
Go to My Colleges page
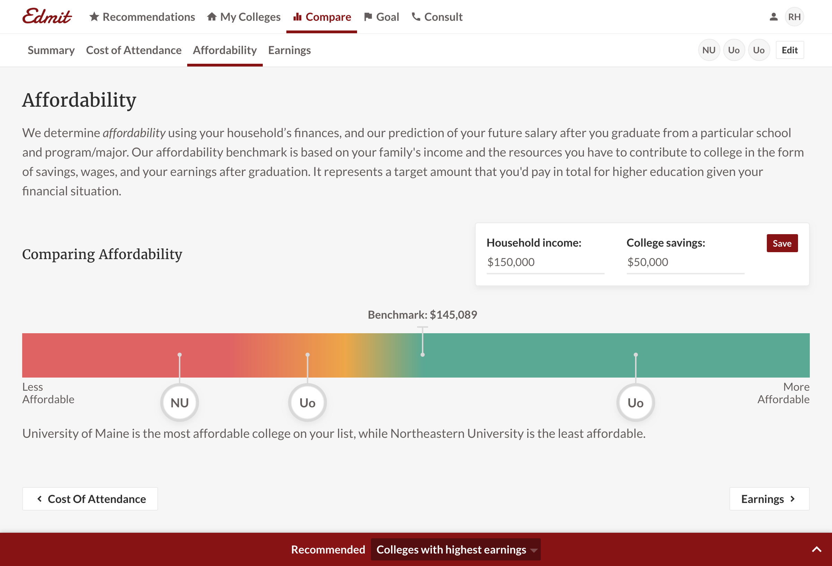(x=244, y=17)
